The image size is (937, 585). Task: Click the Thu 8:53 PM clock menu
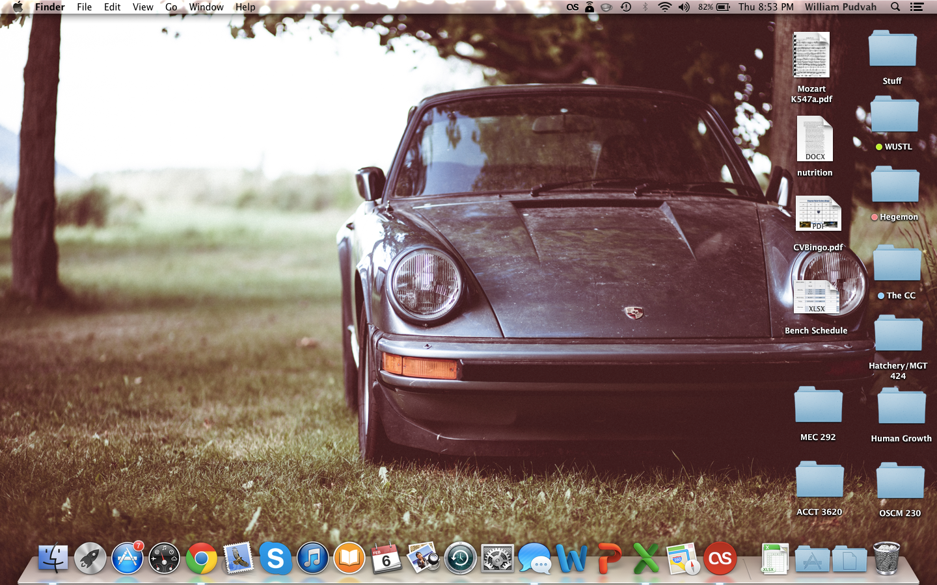(766, 7)
